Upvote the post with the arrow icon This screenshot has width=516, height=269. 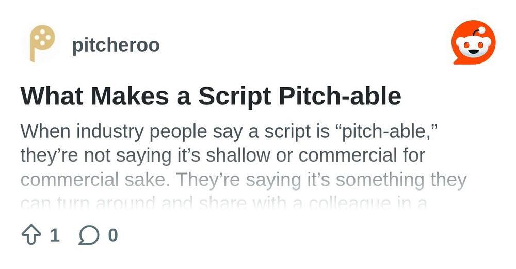coord(31,235)
